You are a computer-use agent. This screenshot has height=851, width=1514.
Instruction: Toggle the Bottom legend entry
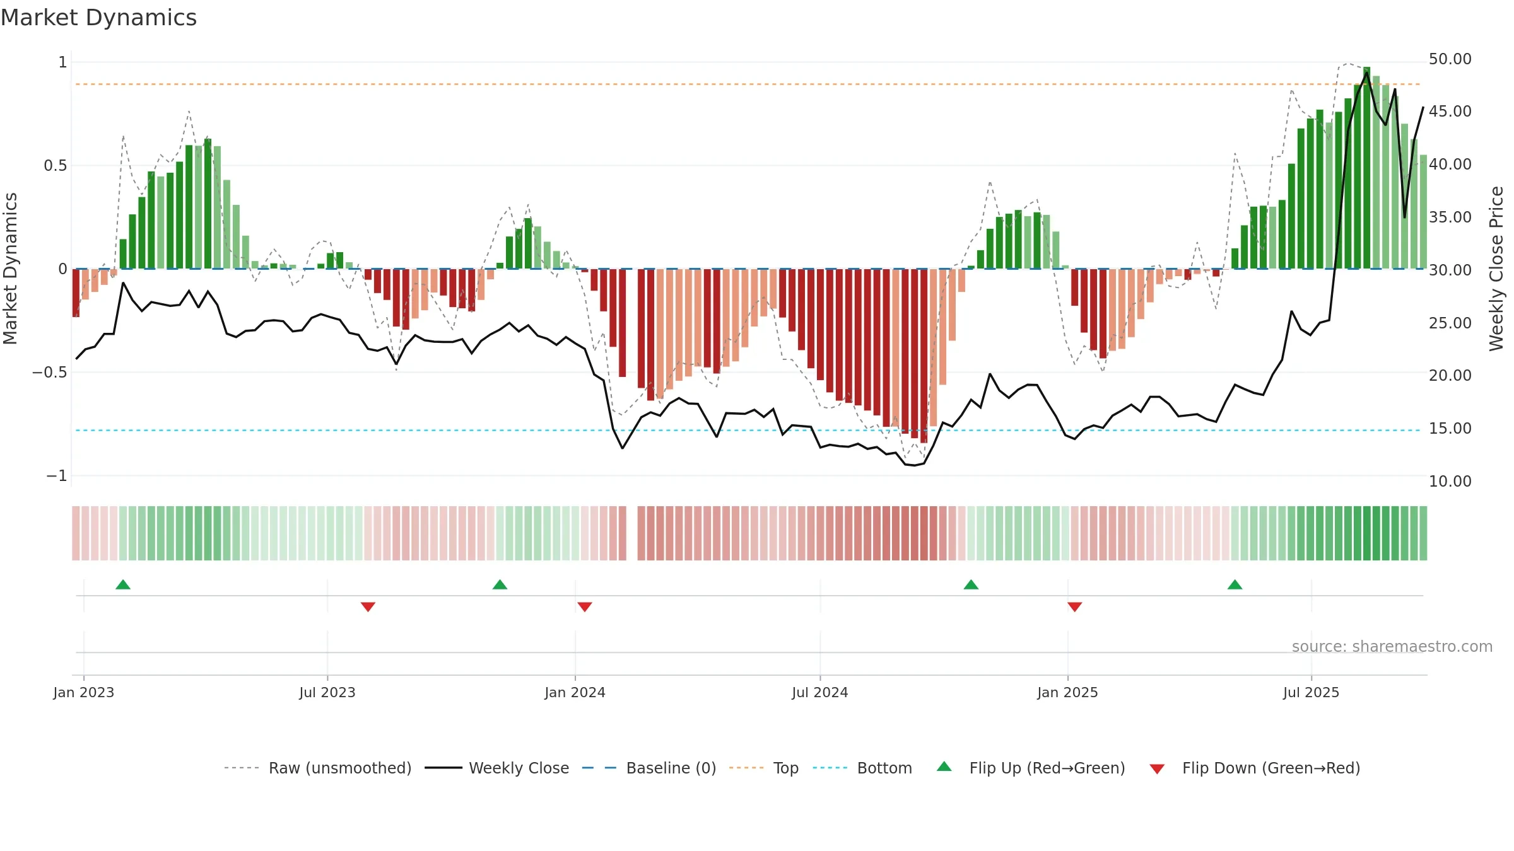pos(862,768)
